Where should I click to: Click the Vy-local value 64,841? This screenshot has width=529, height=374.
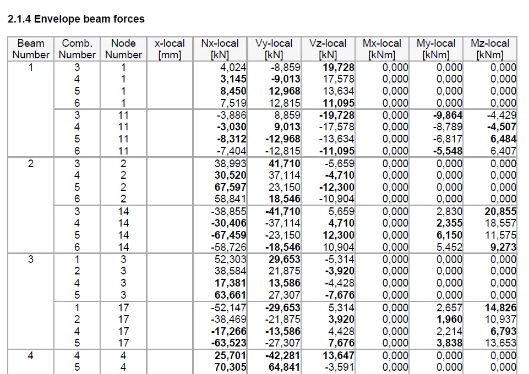[x=285, y=367]
